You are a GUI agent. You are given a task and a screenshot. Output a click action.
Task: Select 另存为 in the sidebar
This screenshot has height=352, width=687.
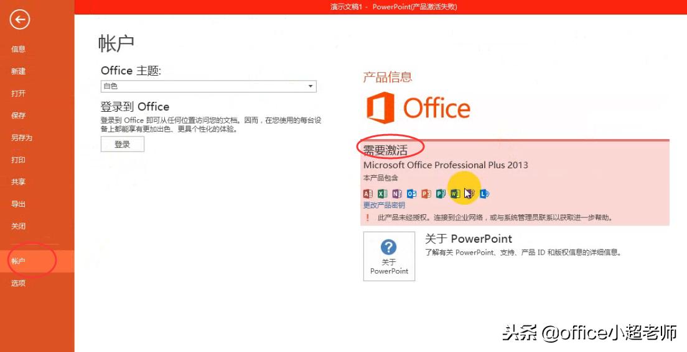pos(22,138)
